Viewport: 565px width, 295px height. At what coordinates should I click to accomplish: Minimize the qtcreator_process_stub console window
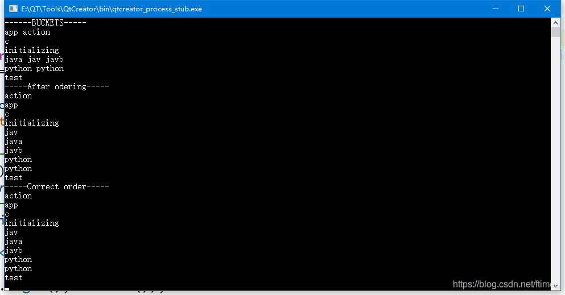point(496,9)
